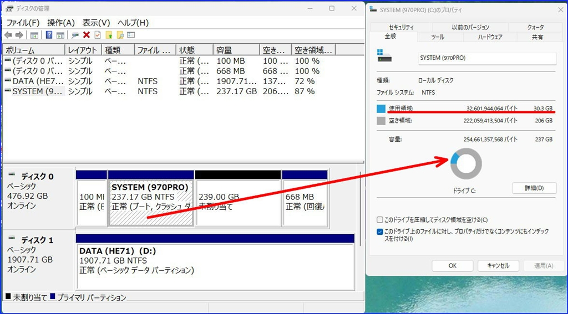
Task: Open the 操作(A) menu
Action: (61, 23)
